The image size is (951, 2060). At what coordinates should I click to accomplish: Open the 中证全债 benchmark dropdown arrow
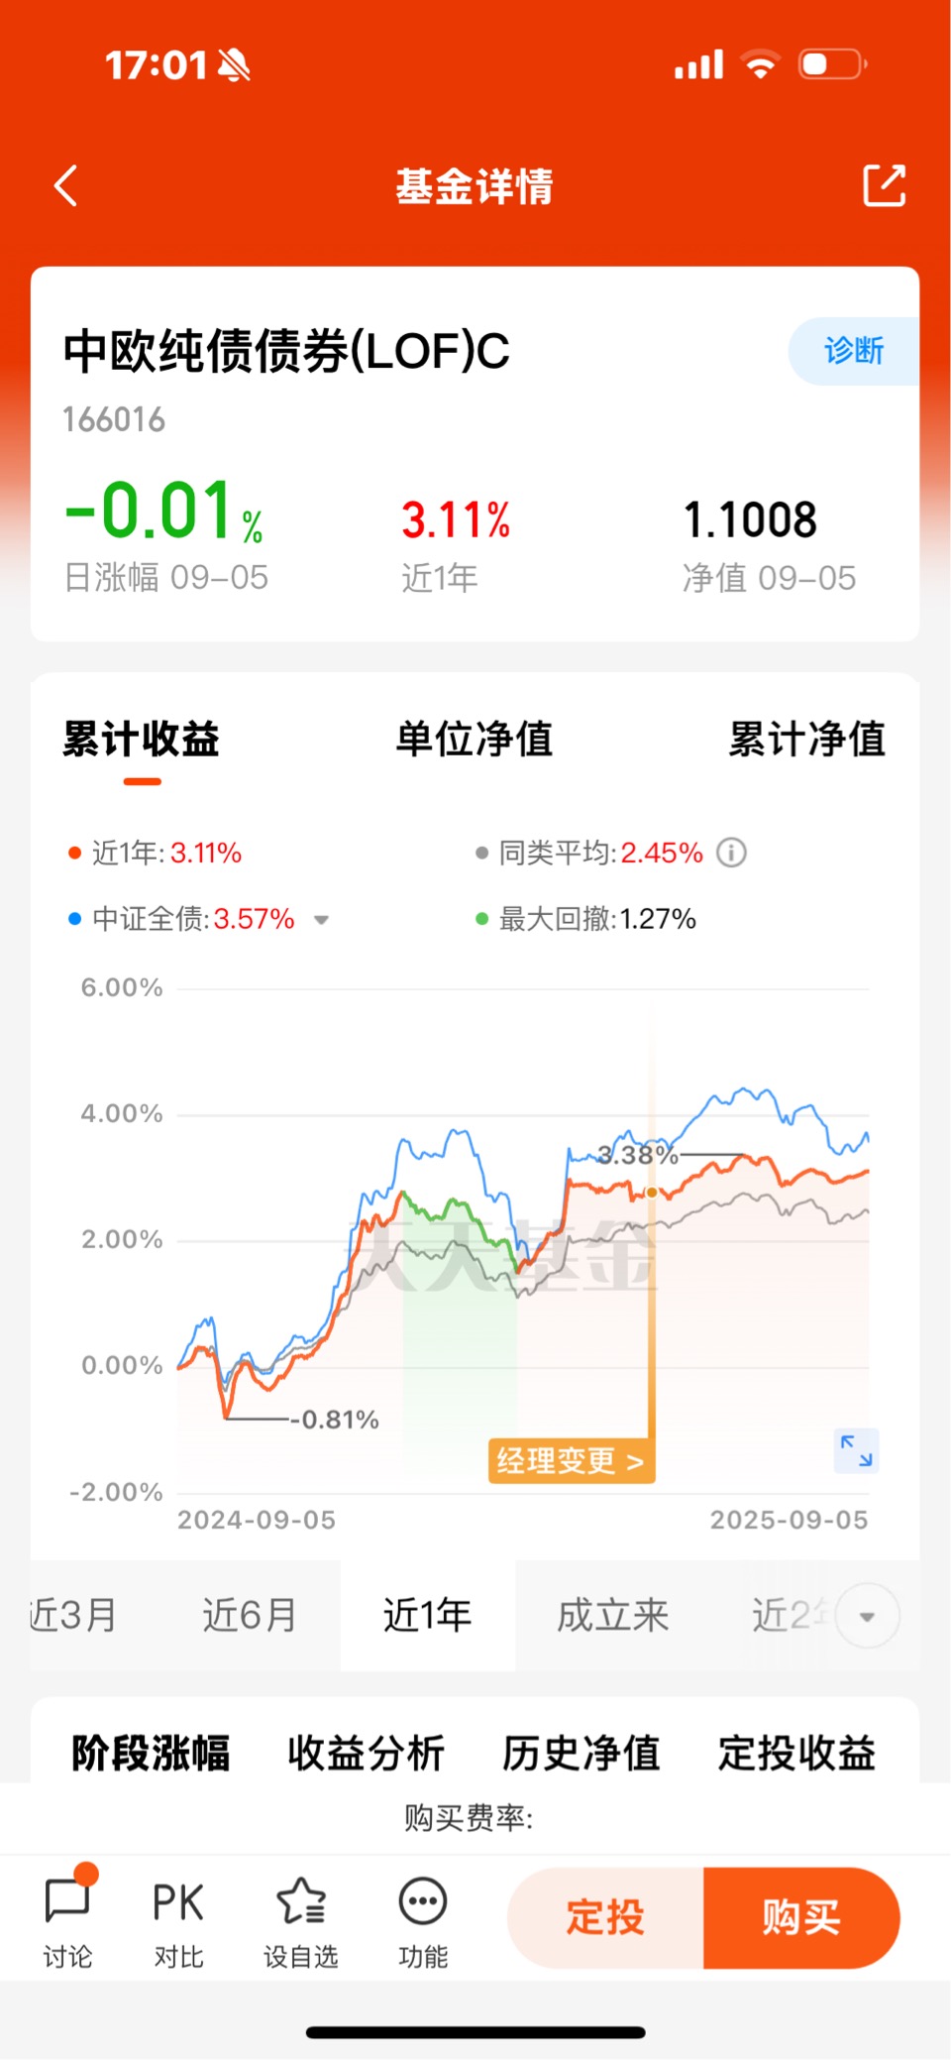pos(321,920)
